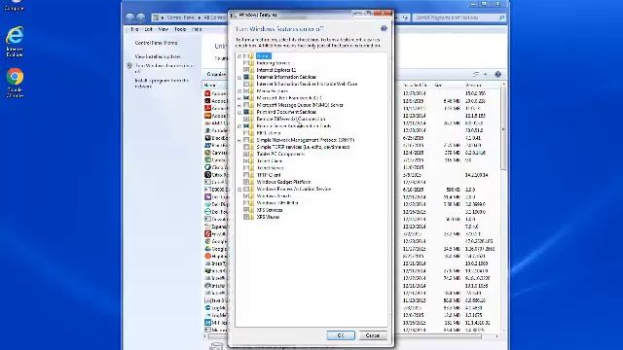623x350 pixels.
Task: Open the Control Panel Home link
Action: 156,43
